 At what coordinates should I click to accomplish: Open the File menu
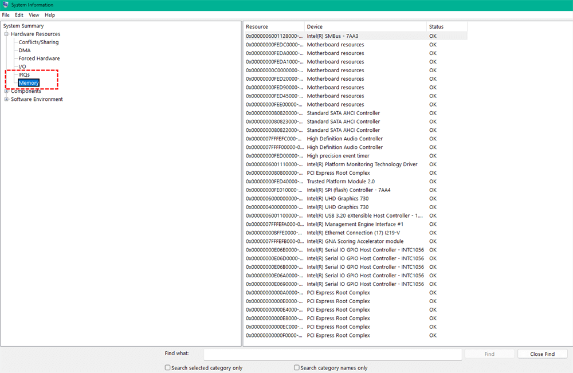pos(6,15)
